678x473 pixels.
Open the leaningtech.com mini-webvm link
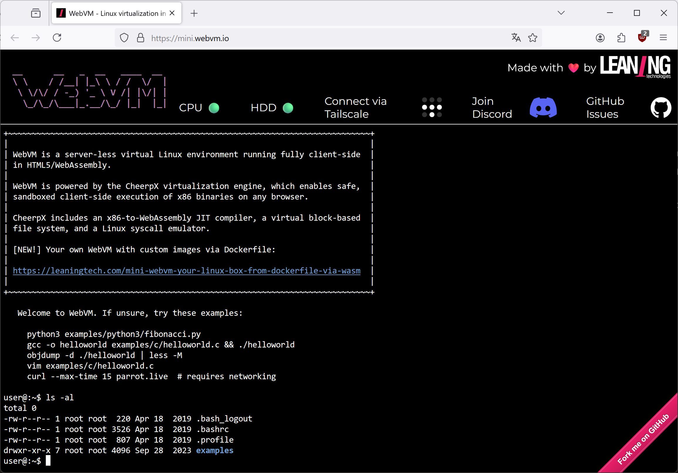[187, 271]
